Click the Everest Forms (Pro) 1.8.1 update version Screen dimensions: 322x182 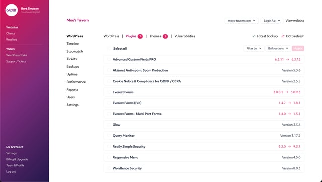pos(297,103)
